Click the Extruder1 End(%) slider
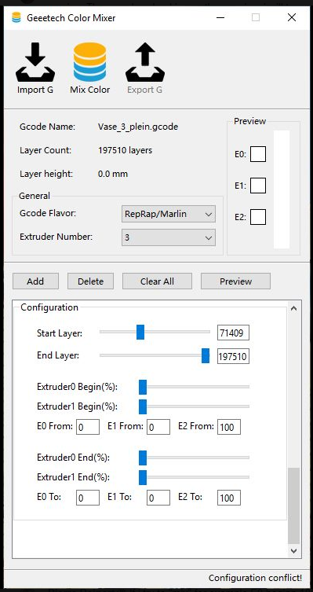 [194, 477]
